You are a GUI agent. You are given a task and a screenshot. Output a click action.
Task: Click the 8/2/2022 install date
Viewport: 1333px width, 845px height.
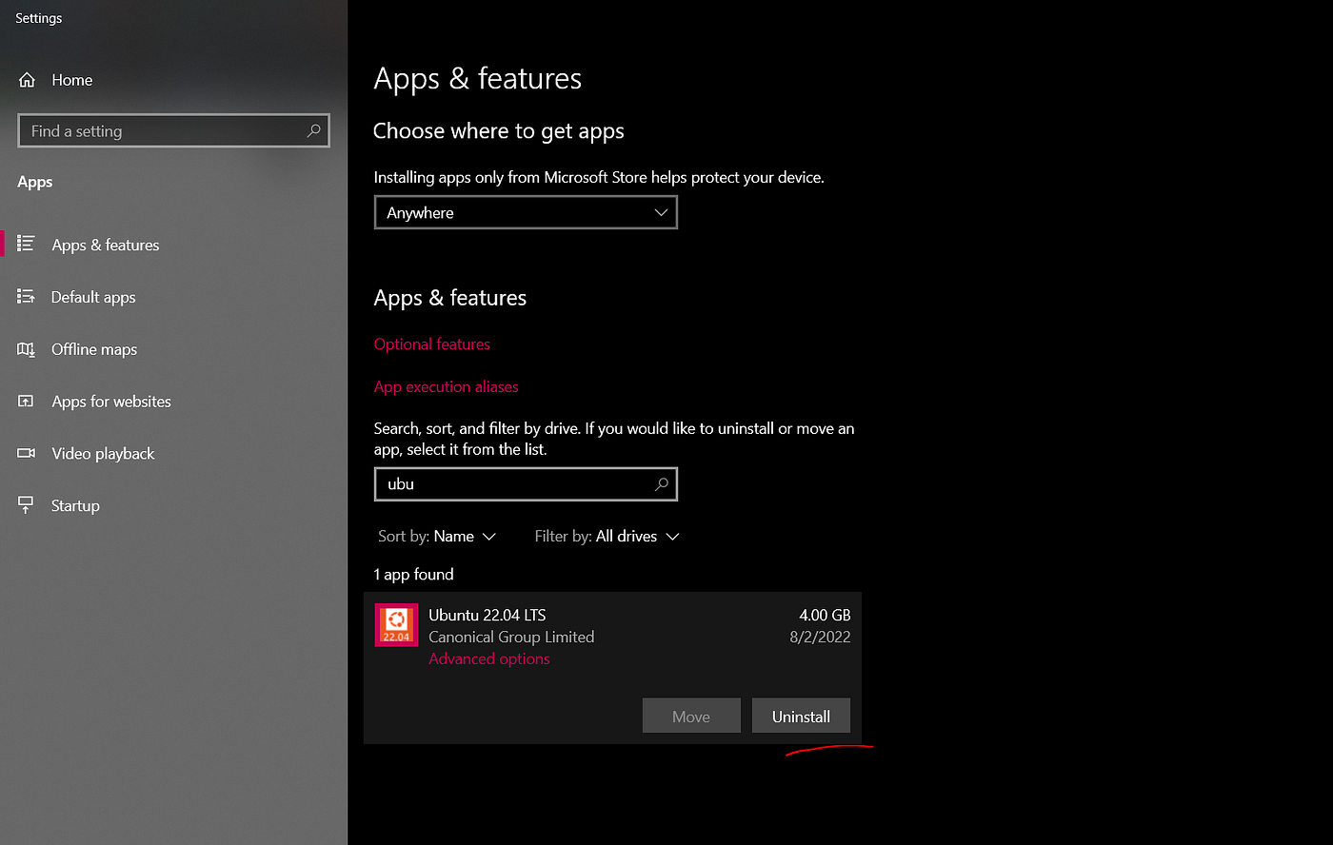[820, 637]
